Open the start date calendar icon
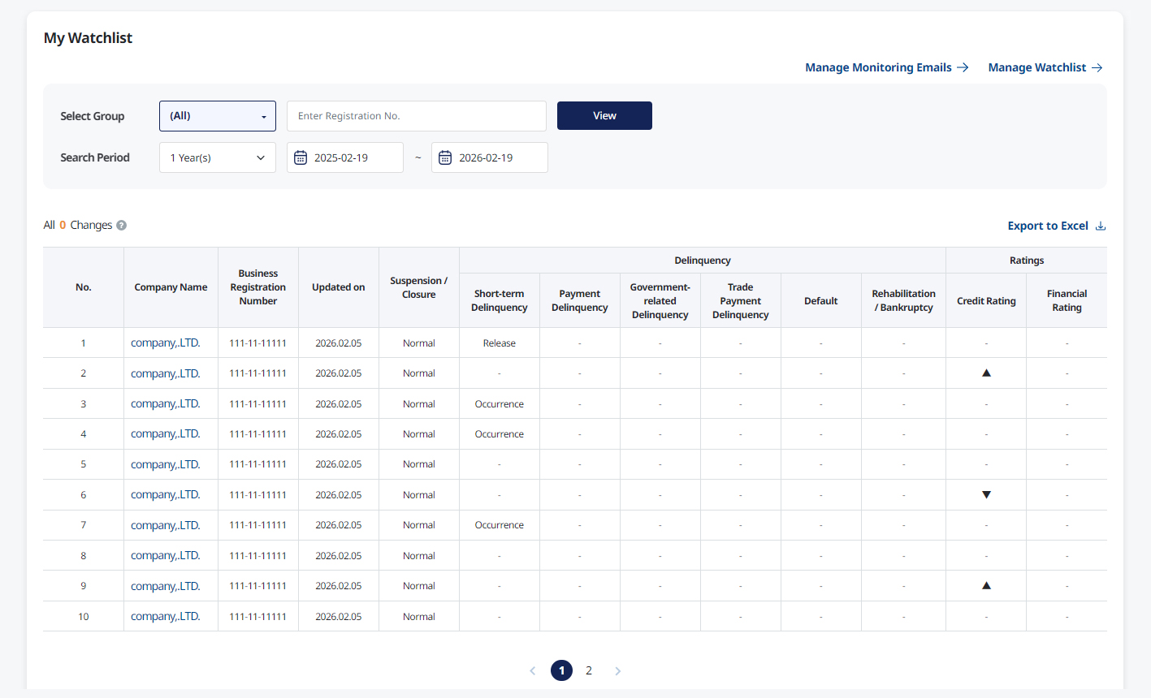The width and height of the screenshot is (1151, 698). 301,157
